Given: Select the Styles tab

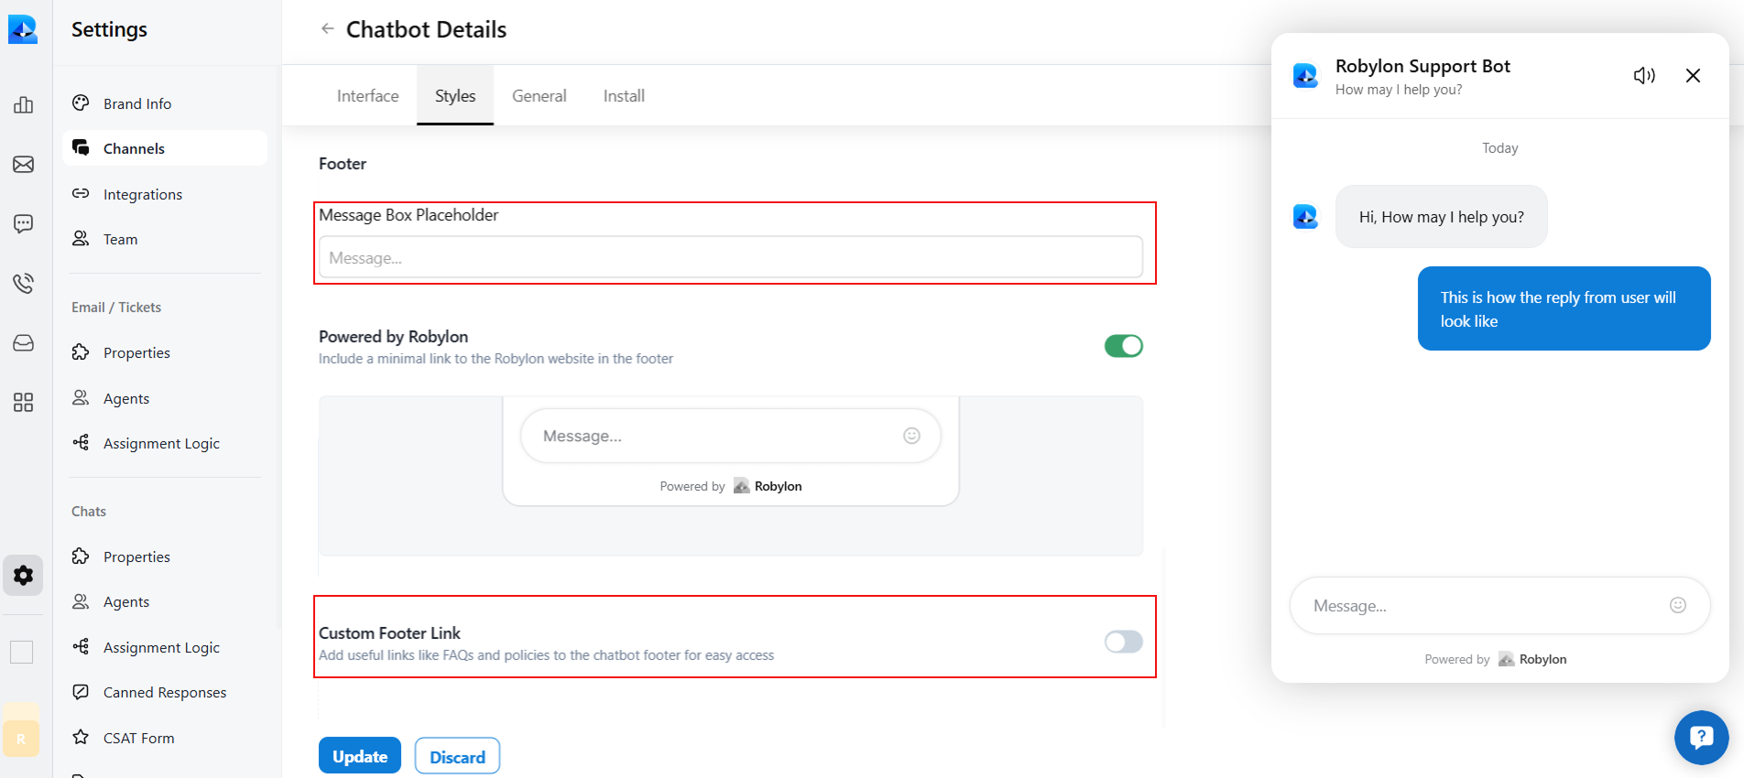Looking at the screenshot, I should (455, 96).
